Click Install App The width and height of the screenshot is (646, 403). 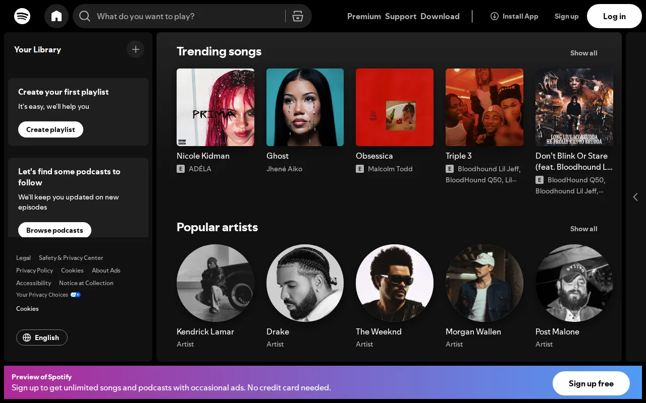click(x=514, y=16)
